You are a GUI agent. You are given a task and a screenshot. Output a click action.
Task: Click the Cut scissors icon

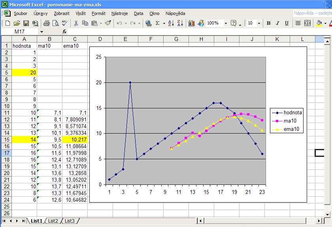76,23
